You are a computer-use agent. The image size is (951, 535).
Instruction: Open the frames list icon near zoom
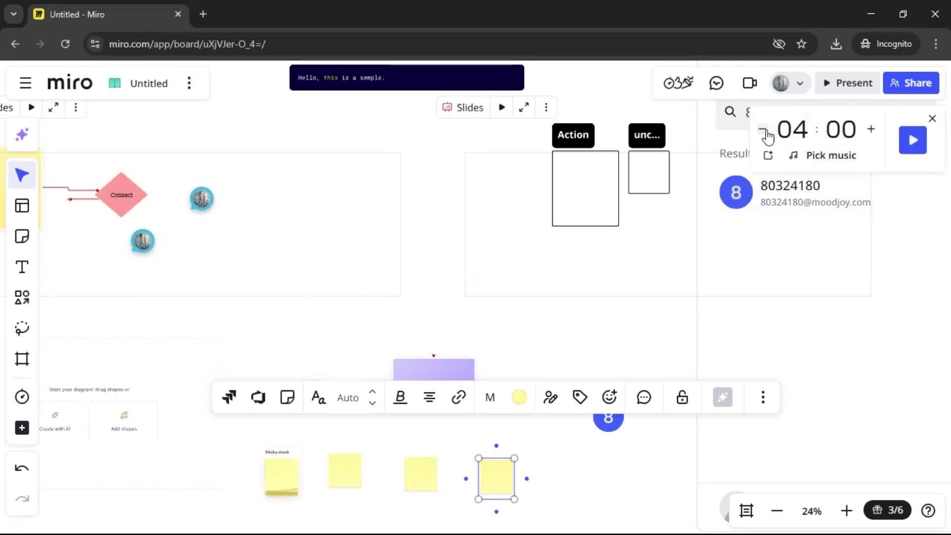click(746, 511)
